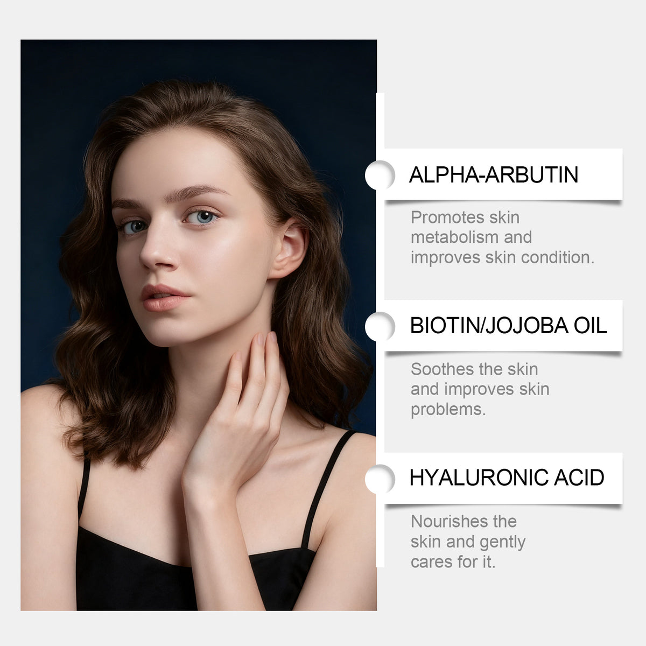646x646 pixels.
Task: Click the woman's visible ear
Action: (x=290, y=250)
